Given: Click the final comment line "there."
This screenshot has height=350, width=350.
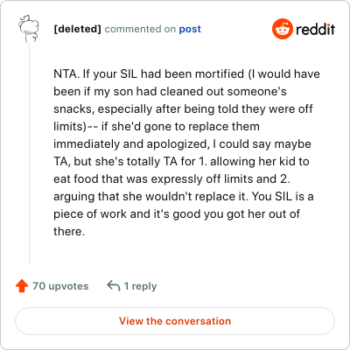Looking at the screenshot, I should pos(69,231).
